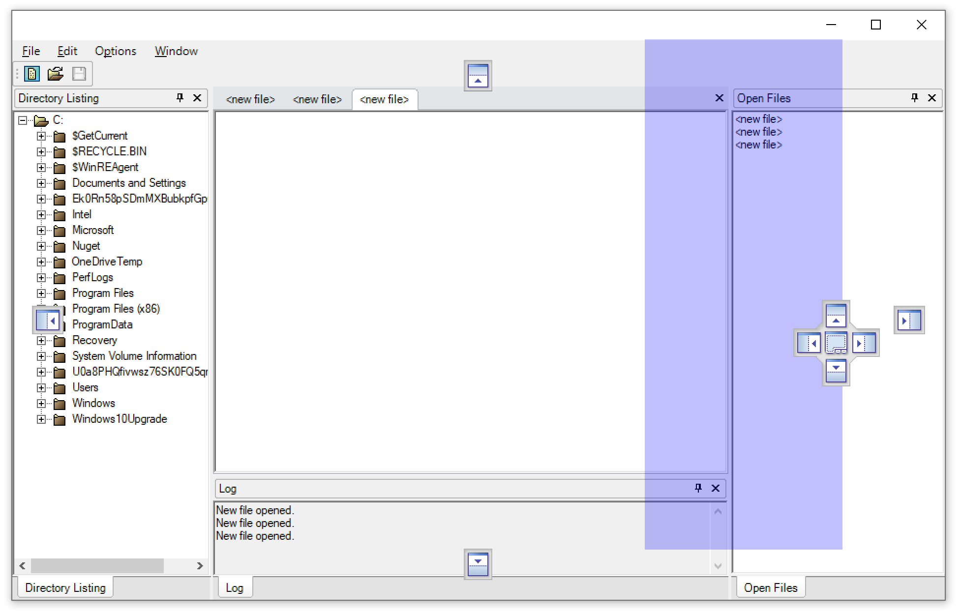The height and width of the screenshot is (614, 960).
Task: Select first <new file> in Open Files list
Action: click(x=758, y=119)
